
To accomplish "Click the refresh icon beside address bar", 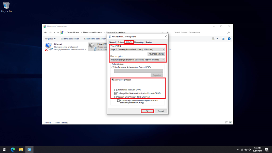I will (x=169, y=32).
